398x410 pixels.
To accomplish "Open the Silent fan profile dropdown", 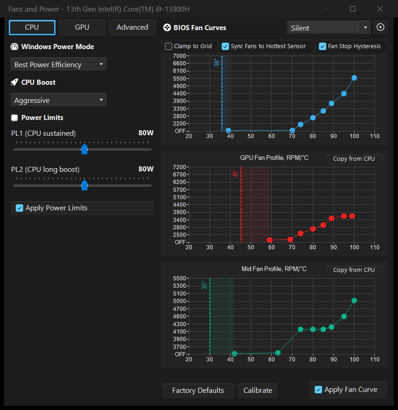I will click(x=329, y=27).
